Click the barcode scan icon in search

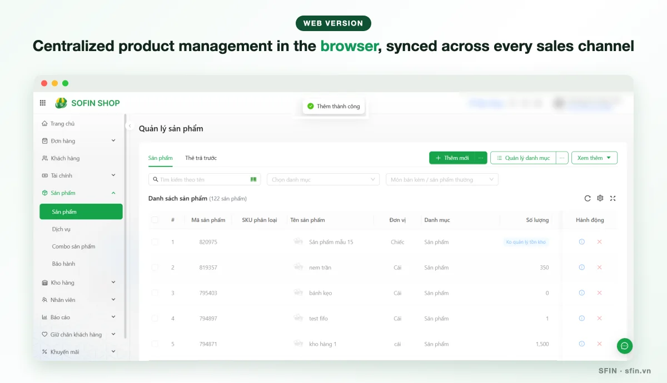tap(253, 179)
